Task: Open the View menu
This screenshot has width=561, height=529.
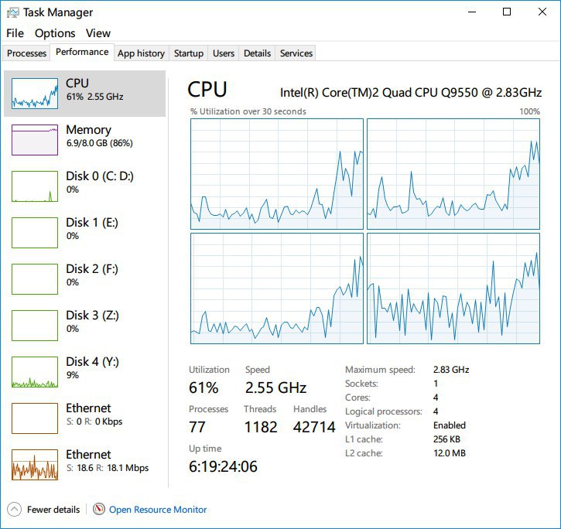Action: 98,33
